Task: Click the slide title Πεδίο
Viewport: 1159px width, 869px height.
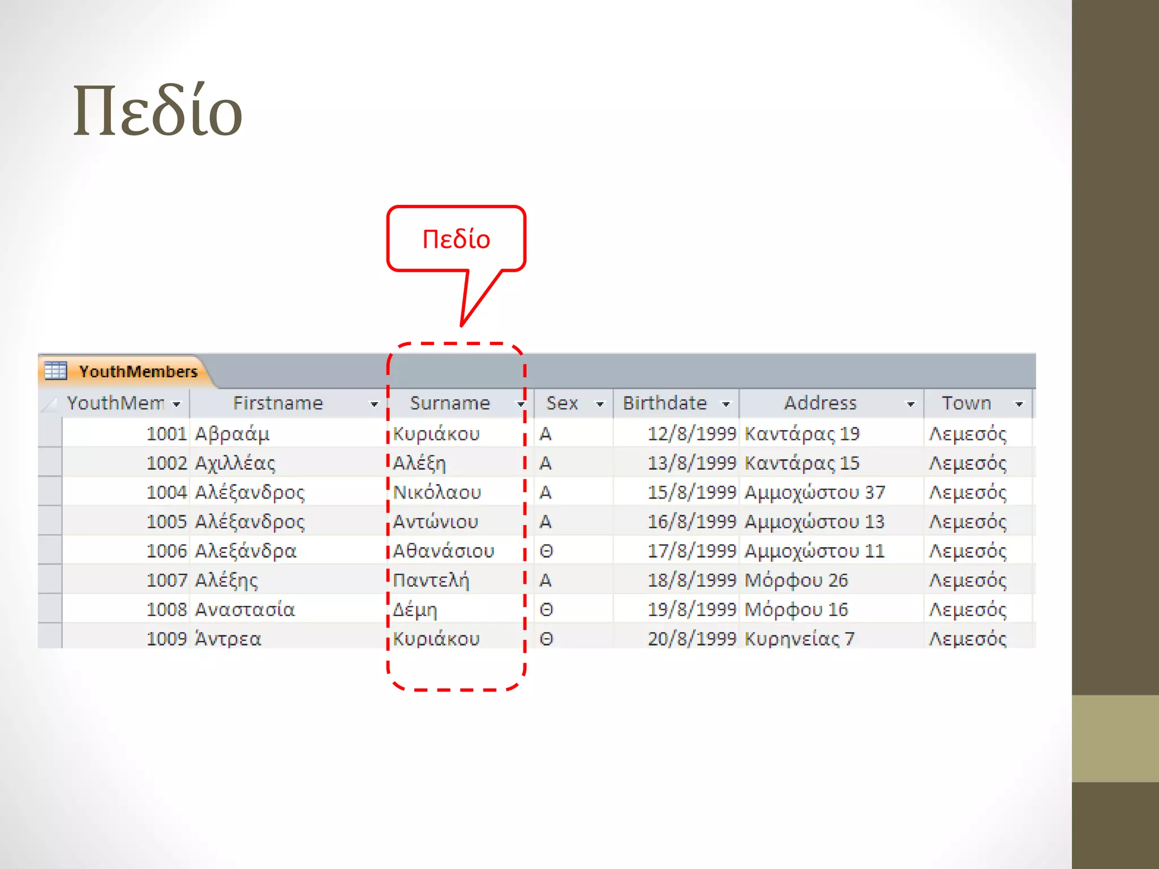Action: tap(157, 110)
